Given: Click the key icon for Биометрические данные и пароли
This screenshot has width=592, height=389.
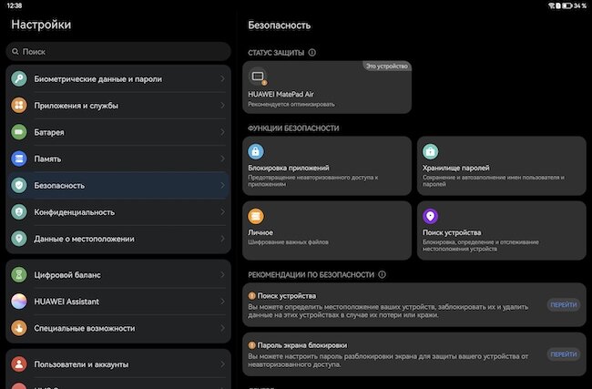Looking at the screenshot, I should tap(19, 78).
